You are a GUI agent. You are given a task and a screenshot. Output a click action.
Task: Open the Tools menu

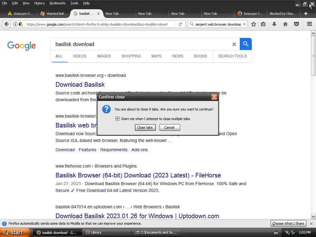pyautogui.click(x=74, y=3)
